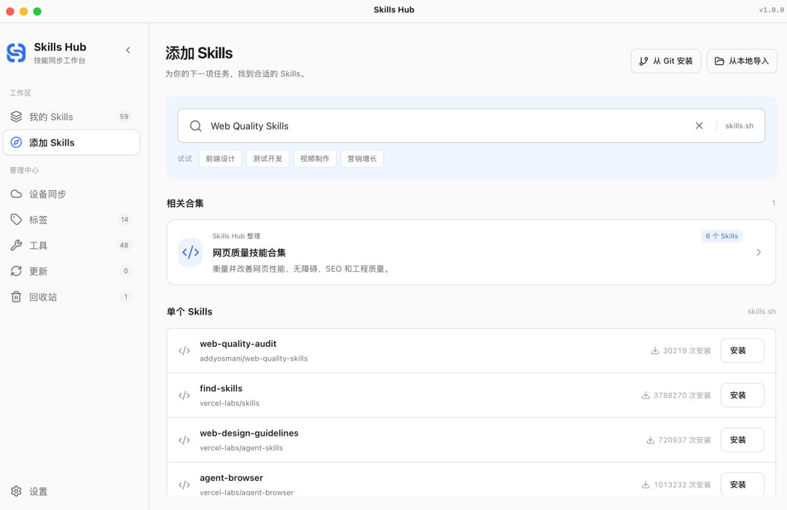Screen dimensions: 787x510
Task: Click the 59 count badge on 我的 Skills
Action: coord(124,117)
